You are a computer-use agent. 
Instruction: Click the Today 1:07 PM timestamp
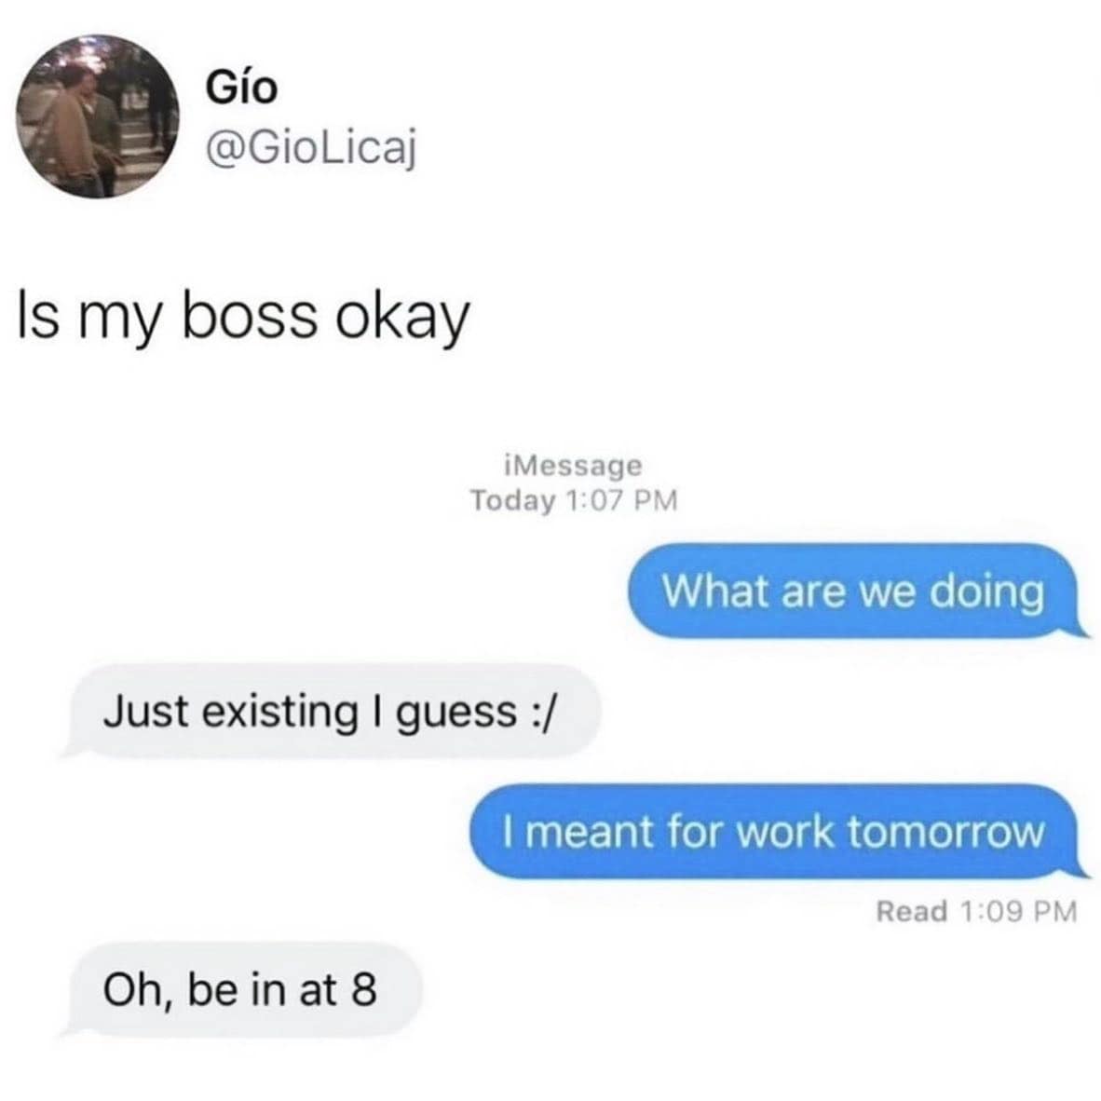(574, 500)
